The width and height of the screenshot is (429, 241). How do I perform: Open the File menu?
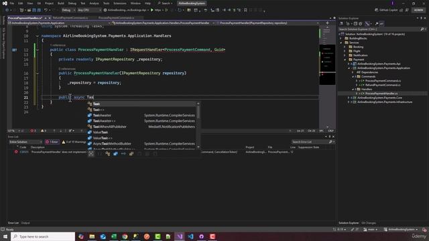[12, 3]
